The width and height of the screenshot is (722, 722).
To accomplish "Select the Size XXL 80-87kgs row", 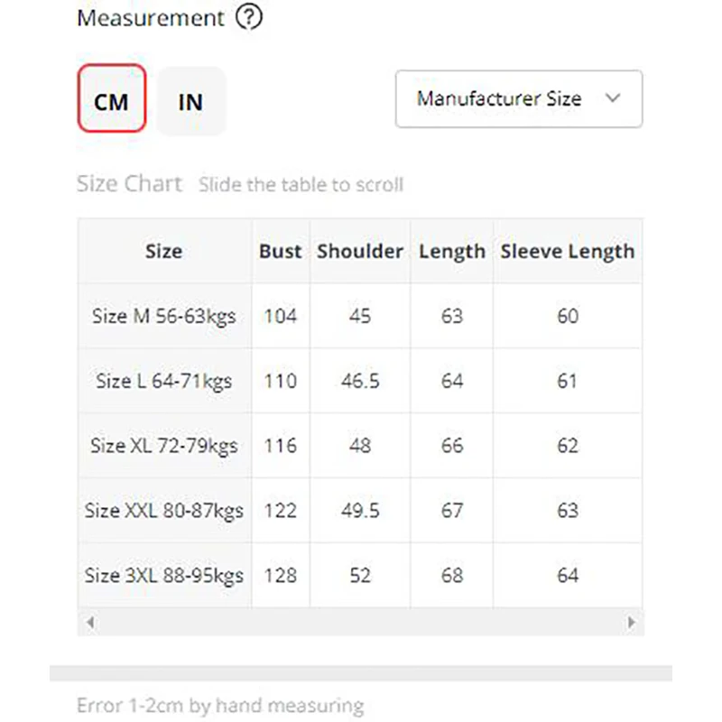I will (x=163, y=511).
